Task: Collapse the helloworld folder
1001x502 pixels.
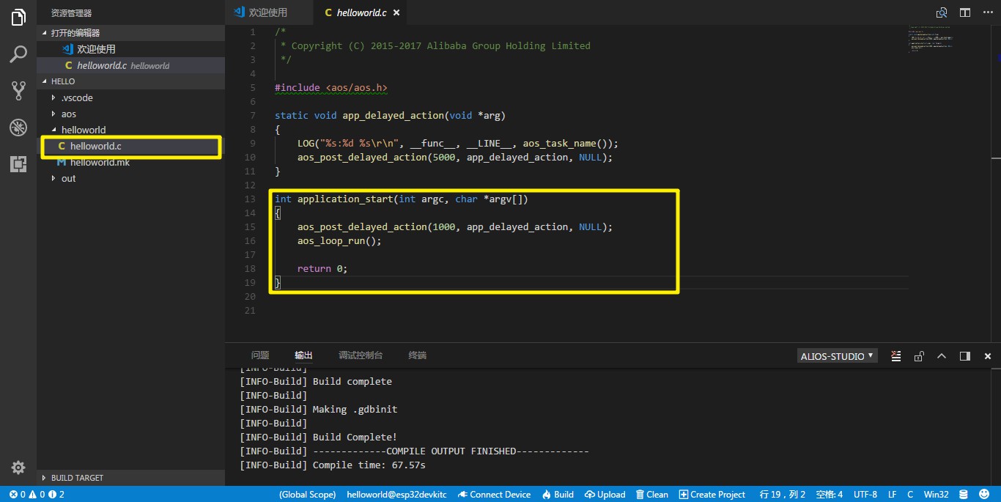Action: point(53,130)
